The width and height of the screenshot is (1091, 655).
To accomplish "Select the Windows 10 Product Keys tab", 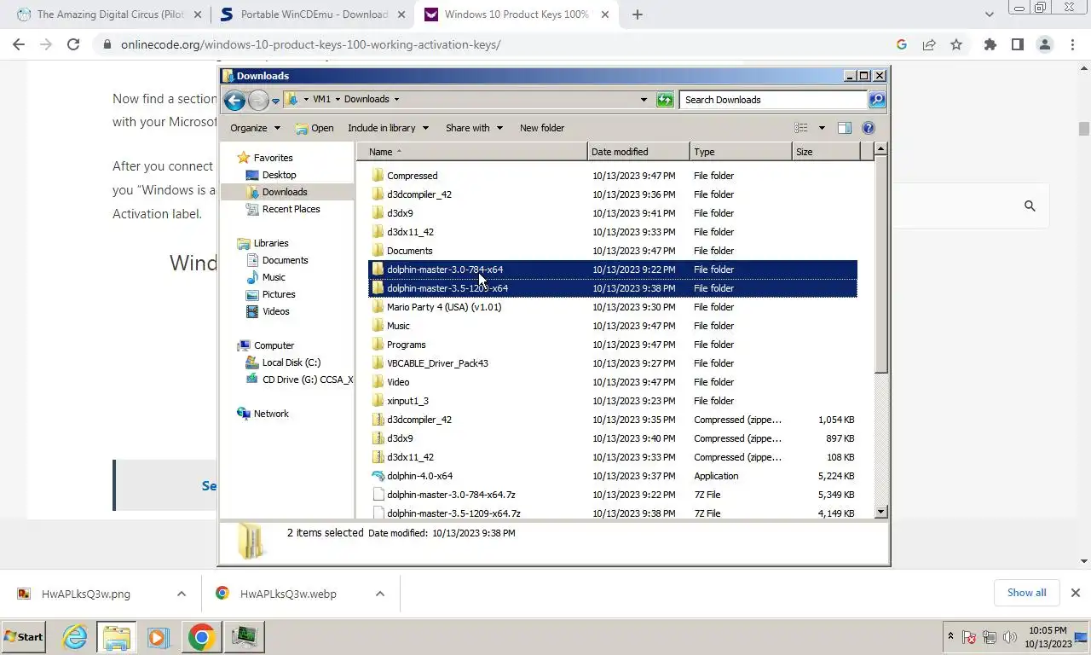I will pyautogui.click(x=517, y=14).
